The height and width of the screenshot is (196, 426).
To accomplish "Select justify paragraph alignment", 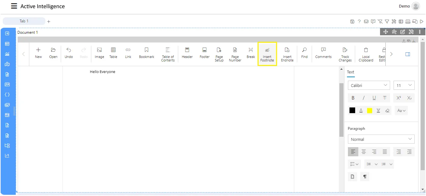I will pos(385,152).
